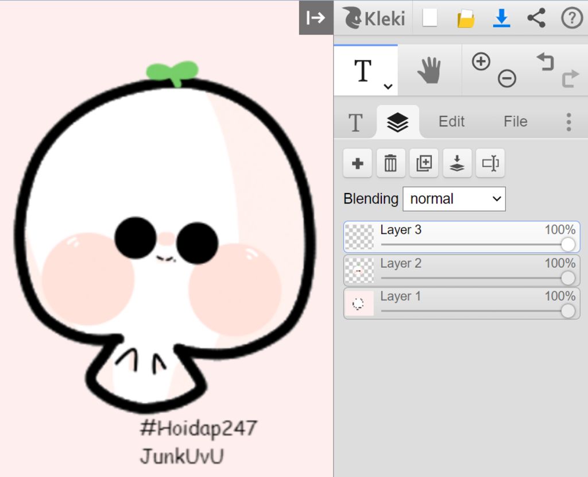Switch to the File tab

click(x=515, y=122)
